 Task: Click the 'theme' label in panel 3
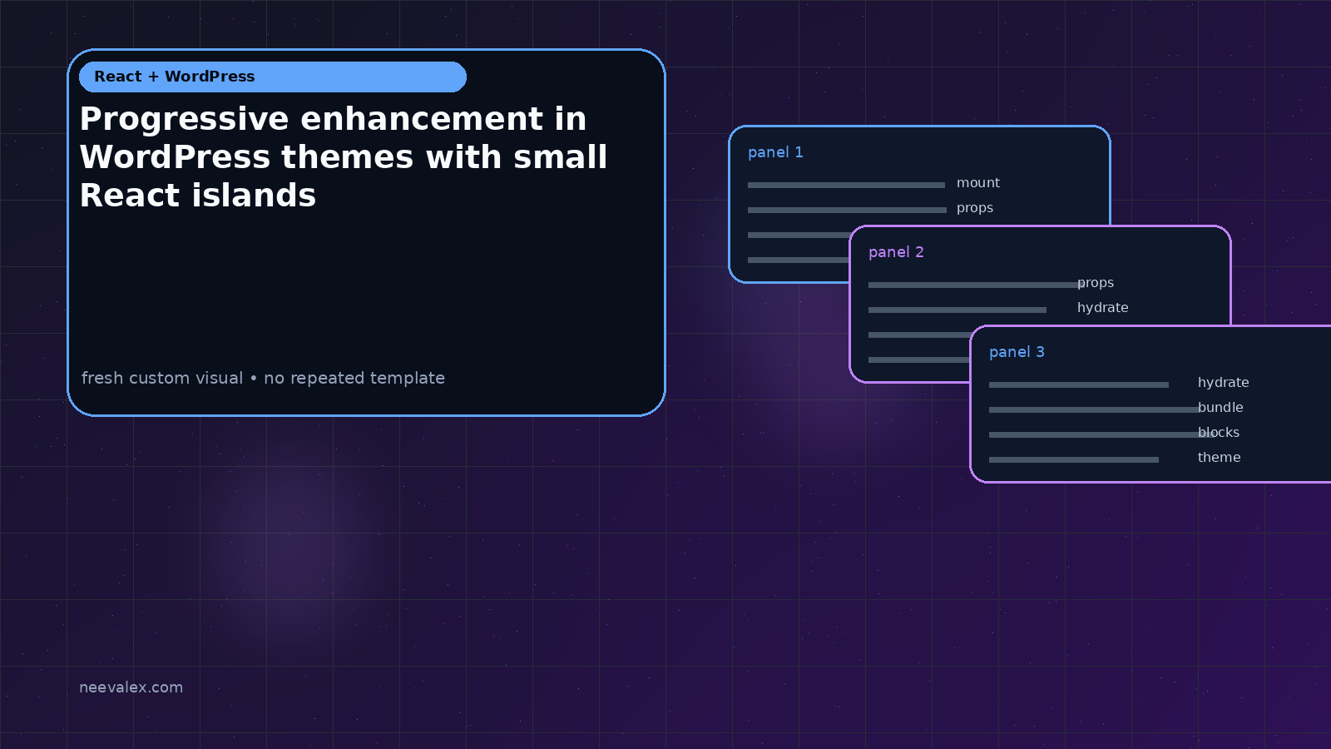[x=1220, y=458]
